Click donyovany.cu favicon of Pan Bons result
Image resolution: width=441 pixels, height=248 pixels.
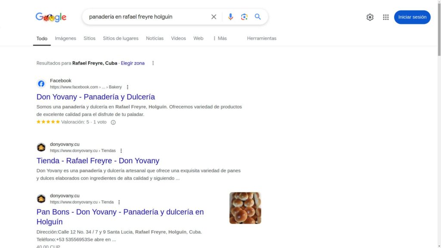click(41, 198)
